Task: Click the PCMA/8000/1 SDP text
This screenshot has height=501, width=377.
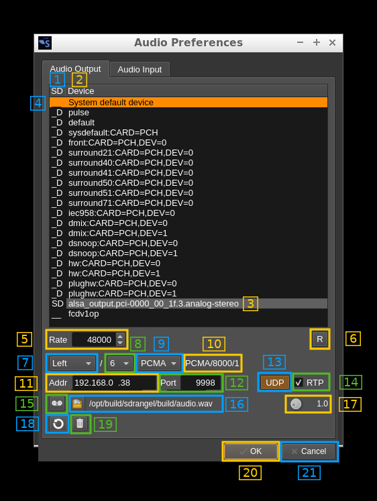Action: (x=212, y=364)
